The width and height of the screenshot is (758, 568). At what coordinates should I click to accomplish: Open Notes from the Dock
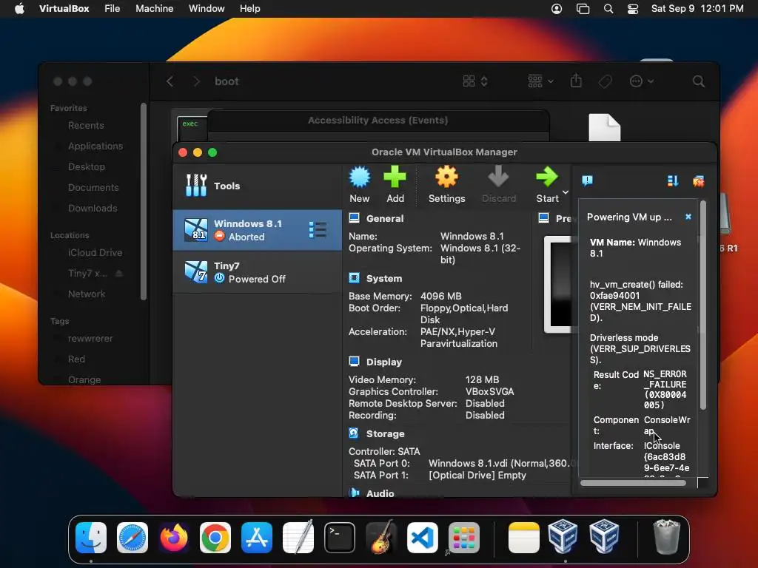(x=524, y=537)
